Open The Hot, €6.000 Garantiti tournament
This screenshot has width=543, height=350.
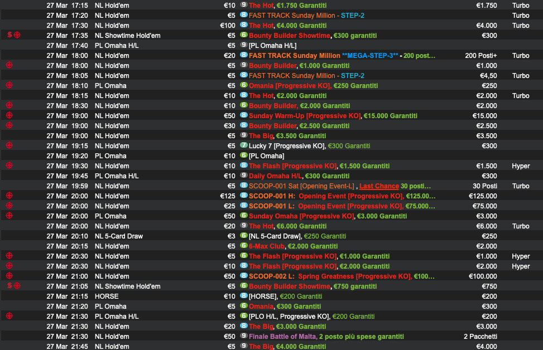287,226
